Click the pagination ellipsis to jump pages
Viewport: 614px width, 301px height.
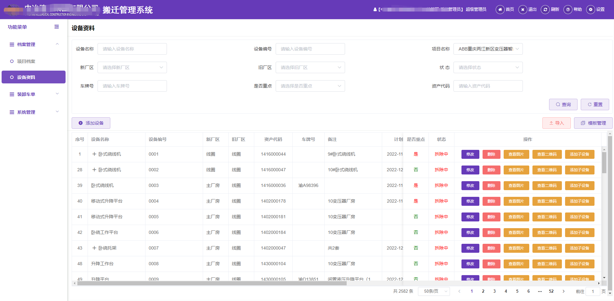(540, 291)
